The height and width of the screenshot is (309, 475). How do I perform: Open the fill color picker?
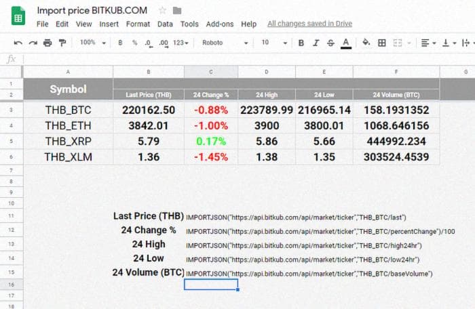pyautogui.click(x=366, y=43)
